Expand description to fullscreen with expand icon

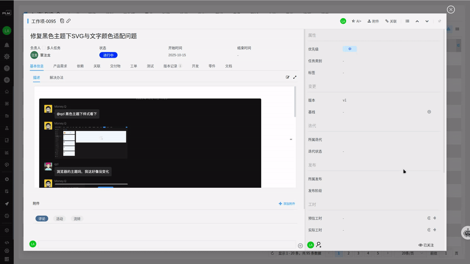295,77
